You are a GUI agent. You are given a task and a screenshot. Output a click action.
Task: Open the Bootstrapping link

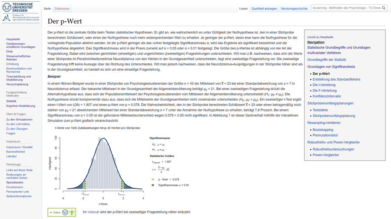tap(323, 130)
